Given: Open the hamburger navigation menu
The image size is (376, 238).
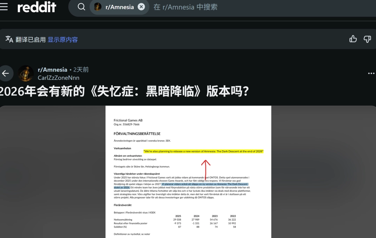Looking at the screenshot, I should [3, 7].
